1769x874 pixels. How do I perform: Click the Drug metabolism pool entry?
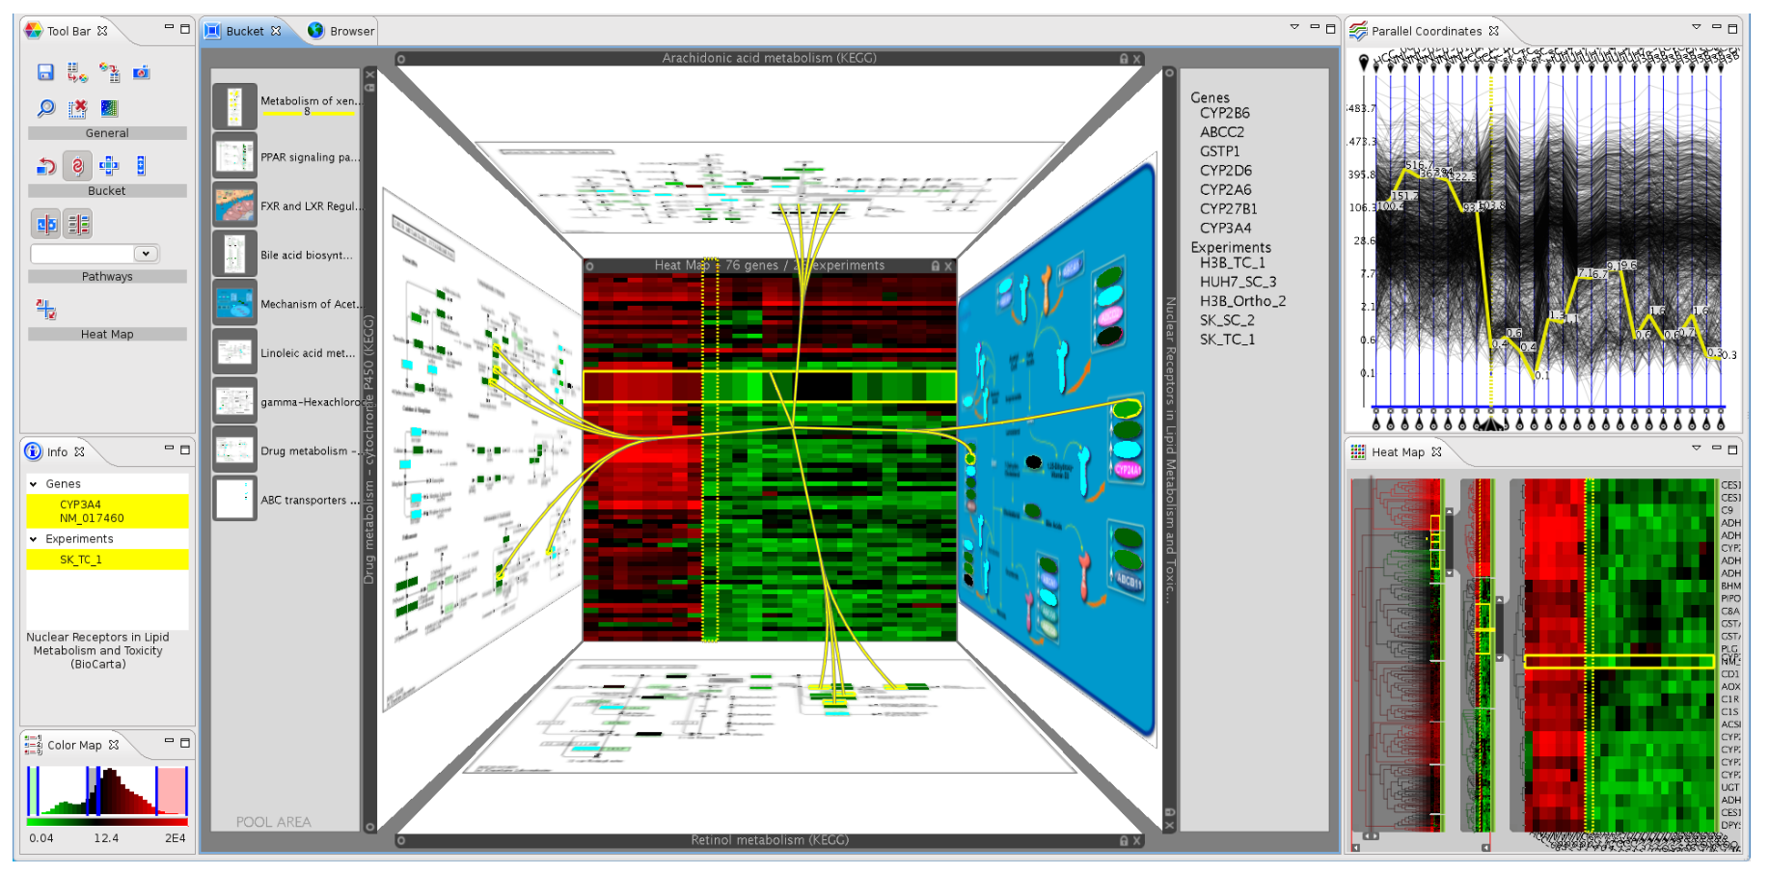click(286, 451)
